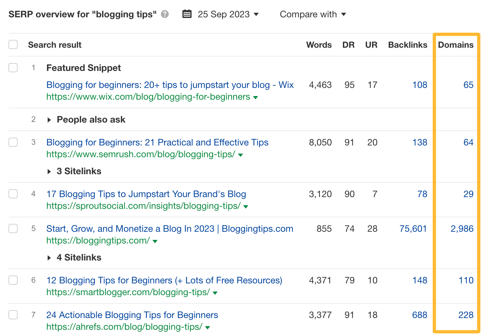Click the Domains column header
The width and height of the screenshot is (481, 336).
click(456, 44)
